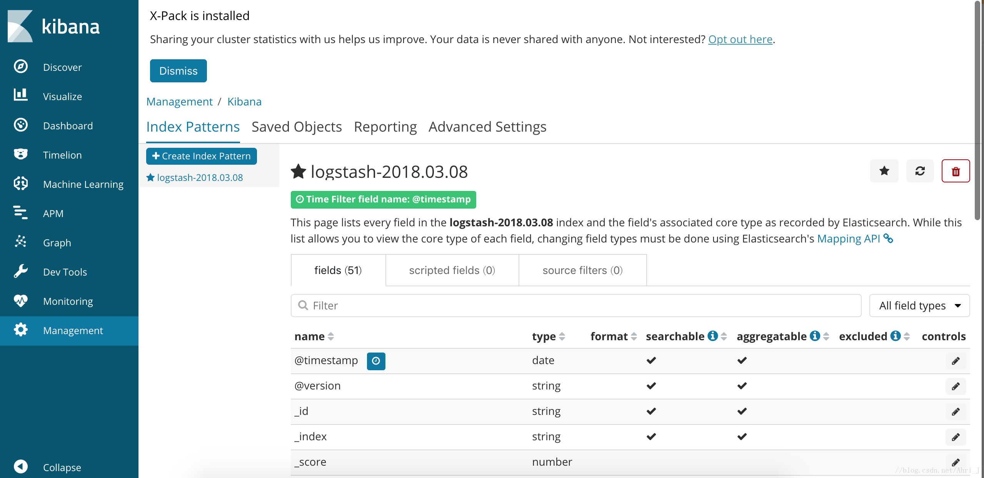Focus the Filter search field
This screenshot has height=478, width=984.
click(x=576, y=306)
